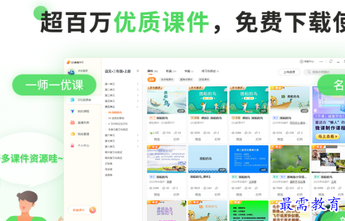Collapse 第五单元 in the chapter tree
Viewport: 345px width, 221px height.
[x=138, y=107]
